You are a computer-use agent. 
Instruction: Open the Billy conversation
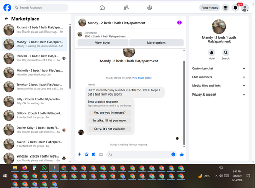(34, 101)
